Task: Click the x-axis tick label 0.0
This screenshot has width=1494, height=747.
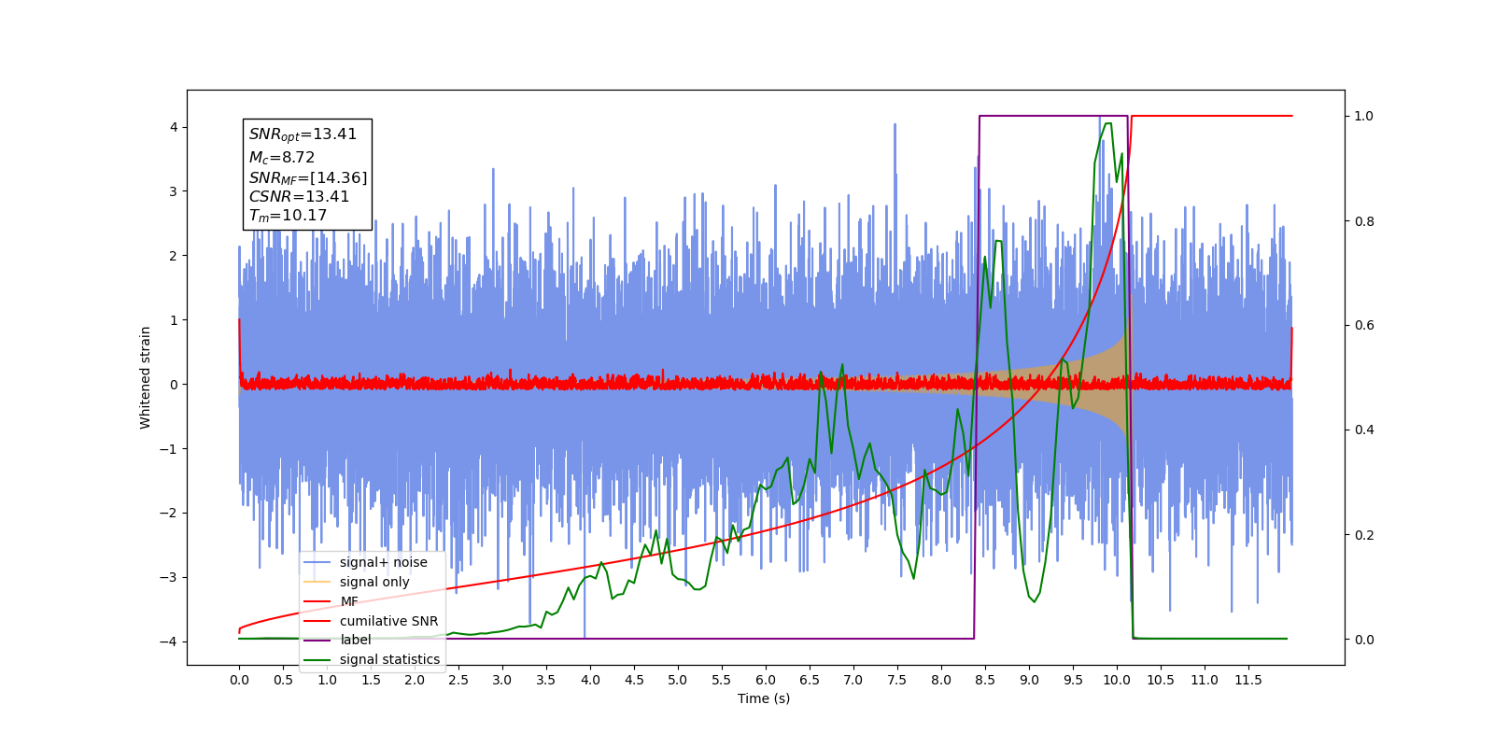Action: point(239,680)
